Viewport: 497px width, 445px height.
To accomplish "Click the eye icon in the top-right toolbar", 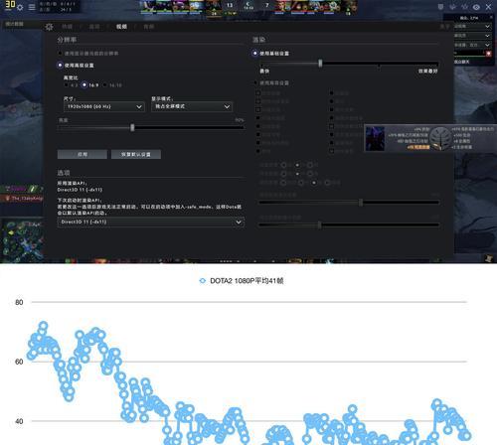I will (x=476, y=7).
